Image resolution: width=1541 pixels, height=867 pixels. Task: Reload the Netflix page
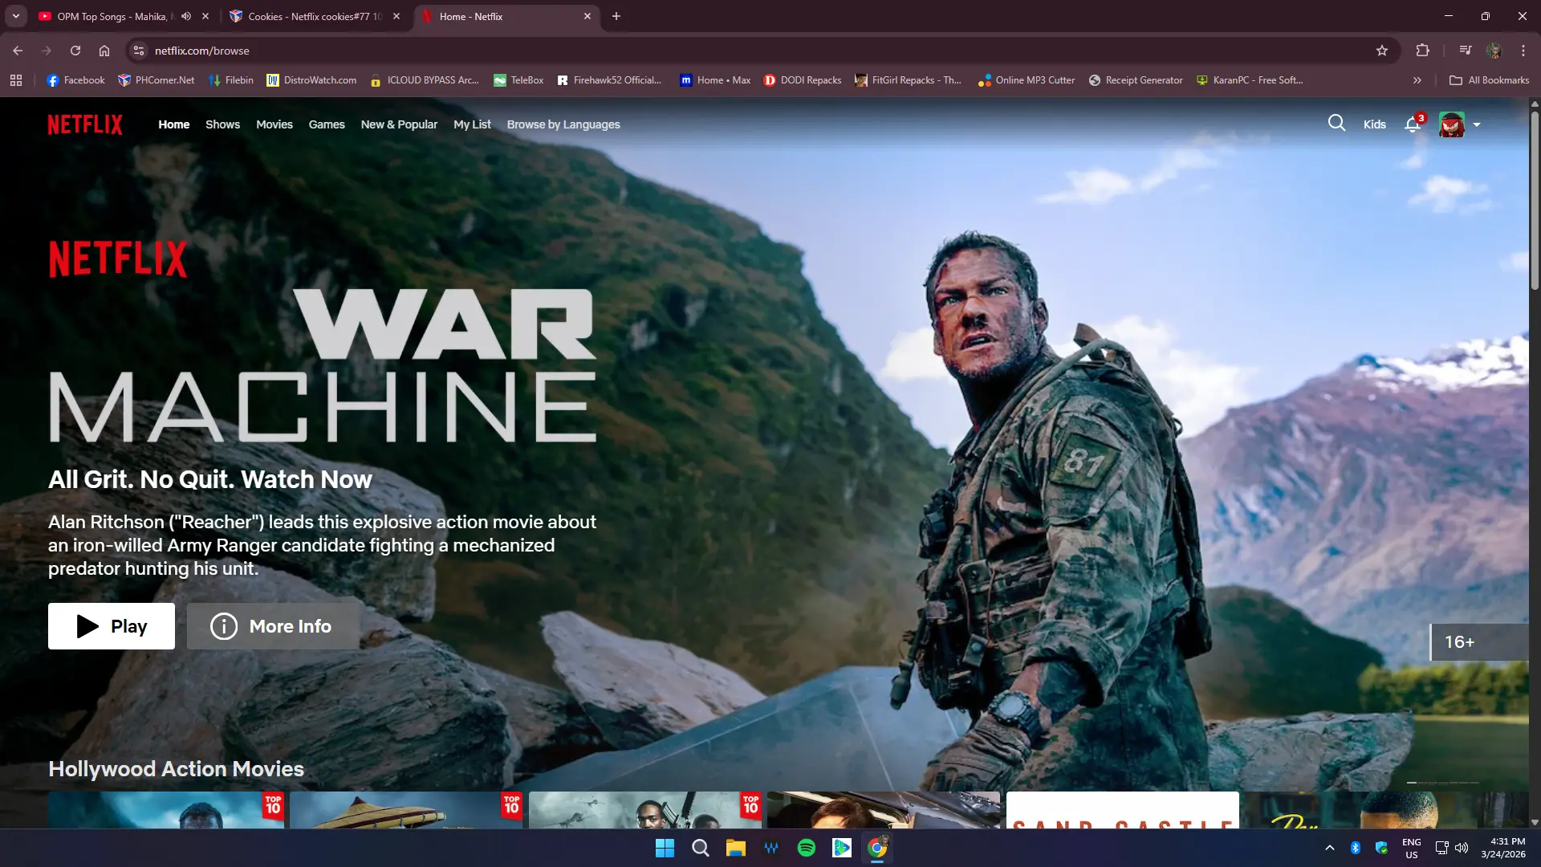point(75,51)
